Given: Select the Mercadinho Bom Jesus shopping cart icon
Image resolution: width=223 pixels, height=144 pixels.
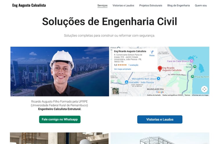Looking at the screenshot, I should (158, 79).
